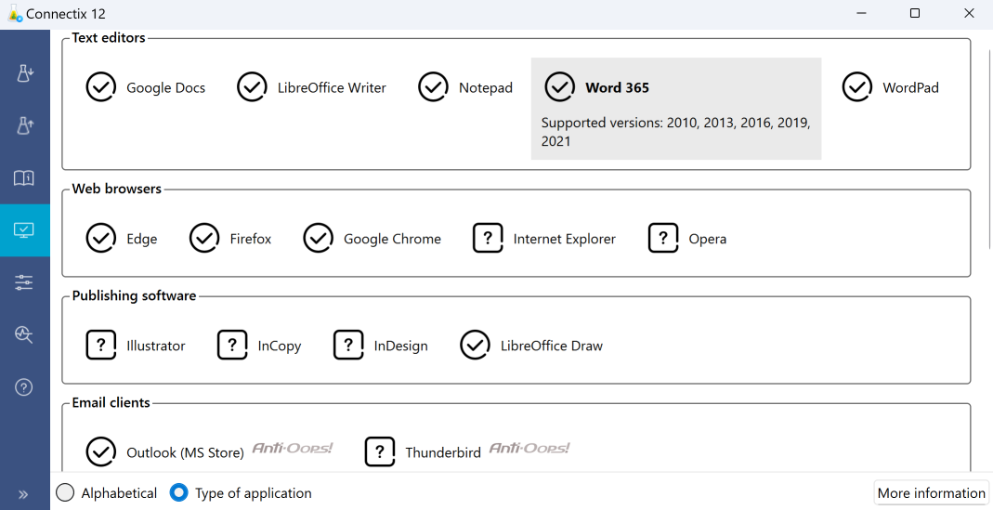Open the help question mark sidebar icon

[x=25, y=387]
